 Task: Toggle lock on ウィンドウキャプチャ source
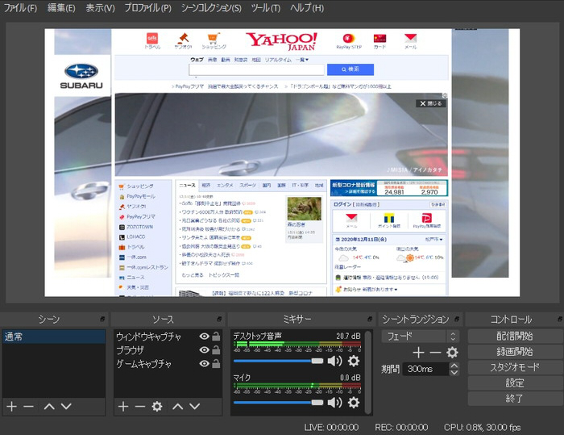tap(216, 337)
